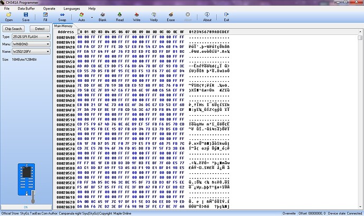Open the chip Name dropdown
Viewport: 364px width, 216px height.
47,51
